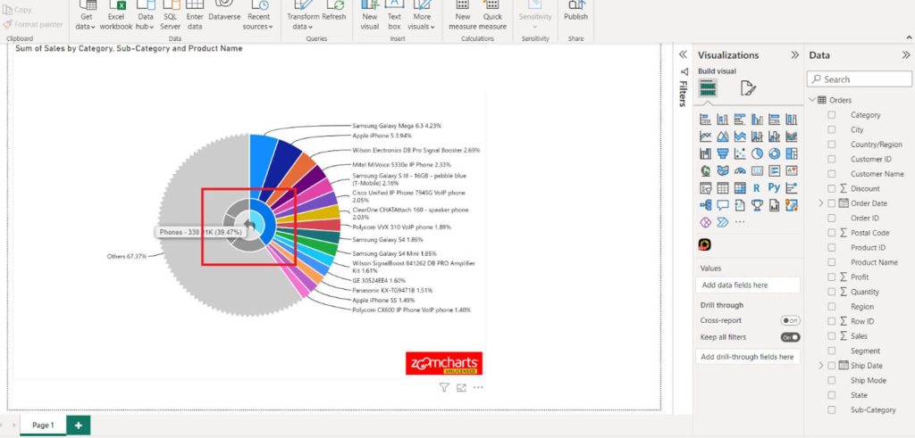
Task: Select the trophy metrics visual
Action: tap(757, 205)
